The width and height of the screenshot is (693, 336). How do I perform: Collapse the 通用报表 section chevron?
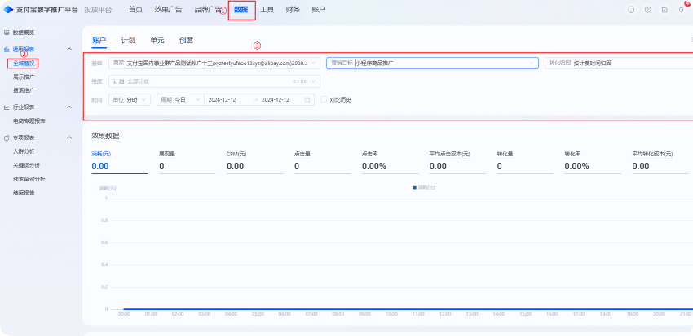tap(69, 49)
